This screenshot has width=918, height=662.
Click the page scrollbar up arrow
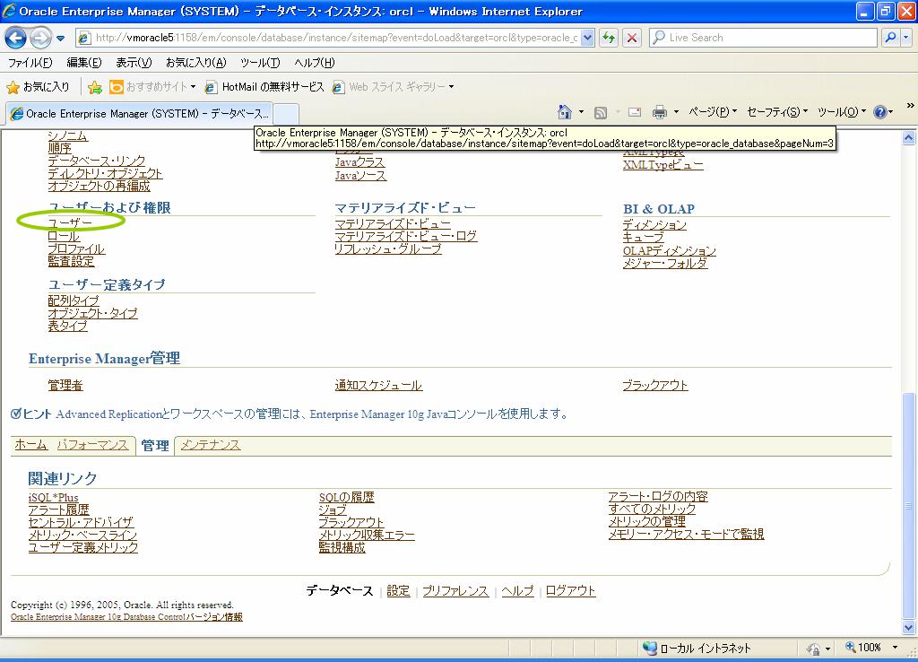pos(909,138)
